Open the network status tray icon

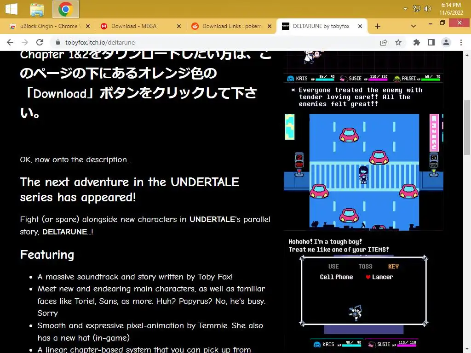coord(416,9)
